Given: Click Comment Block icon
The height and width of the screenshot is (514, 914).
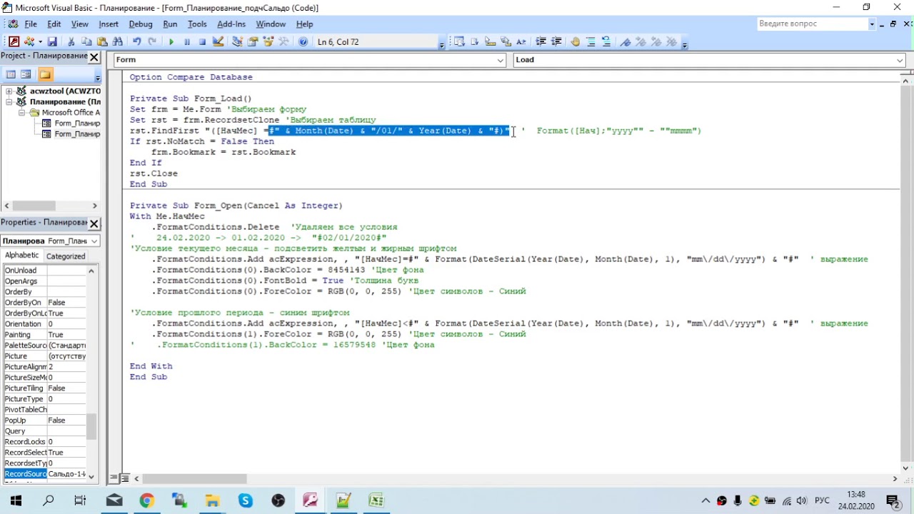Looking at the screenshot, I should (591, 42).
